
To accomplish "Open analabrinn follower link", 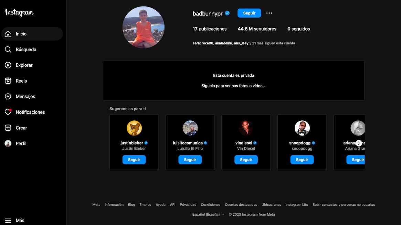I will pyautogui.click(x=223, y=43).
